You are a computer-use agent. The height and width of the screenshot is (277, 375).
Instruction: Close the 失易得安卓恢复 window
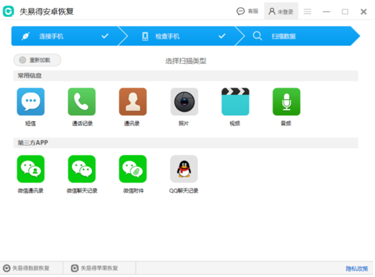tap(364, 11)
